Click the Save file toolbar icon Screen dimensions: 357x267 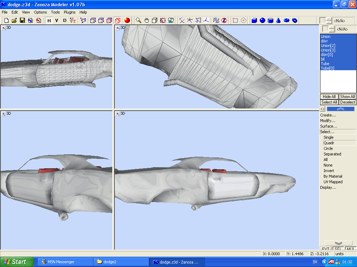click(x=22, y=21)
